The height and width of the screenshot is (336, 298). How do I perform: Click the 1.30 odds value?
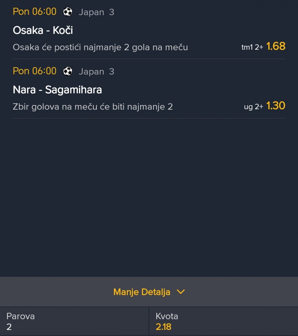[x=276, y=106]
